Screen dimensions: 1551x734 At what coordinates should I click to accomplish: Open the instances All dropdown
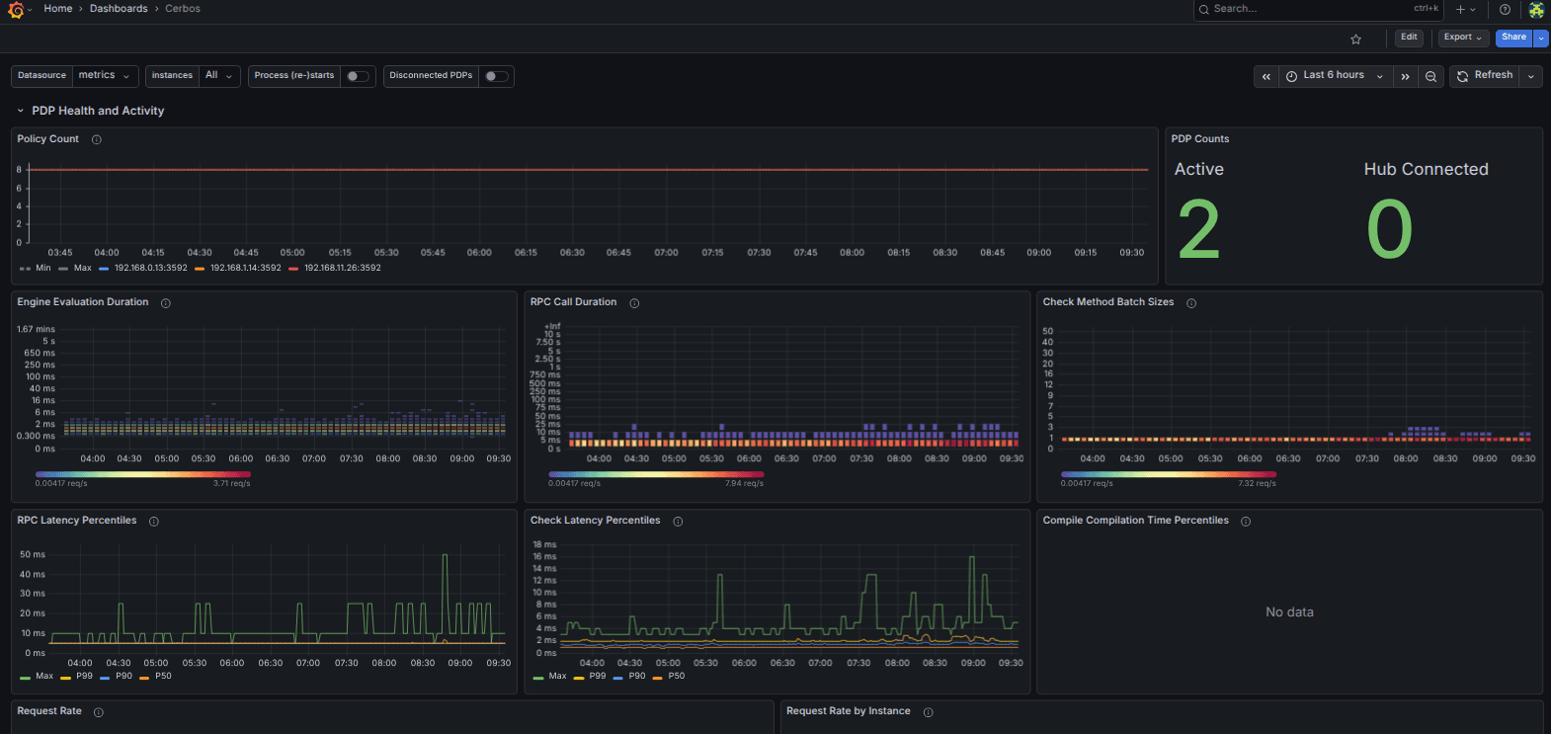pyautogui.click(x=219, y=76)
